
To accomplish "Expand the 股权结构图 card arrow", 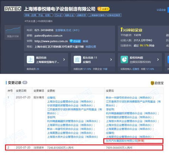I will click(x=158, y=59).
